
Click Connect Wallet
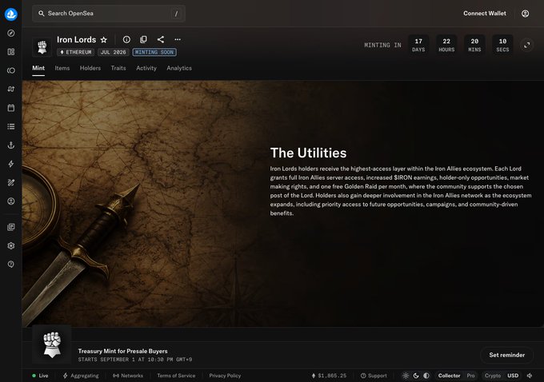(x=485, y=14)
